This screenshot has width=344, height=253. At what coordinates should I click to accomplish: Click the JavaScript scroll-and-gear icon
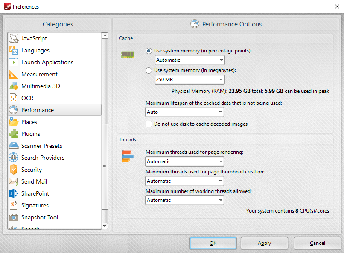14,38
